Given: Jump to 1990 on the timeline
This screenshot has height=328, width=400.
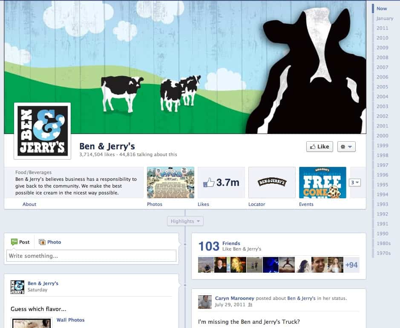Looking at the screenshot, I should (x=383, y=234).
